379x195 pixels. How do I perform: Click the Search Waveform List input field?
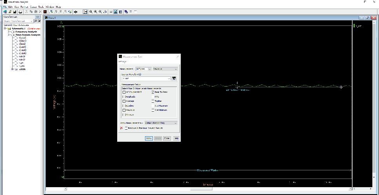[18, 21]
